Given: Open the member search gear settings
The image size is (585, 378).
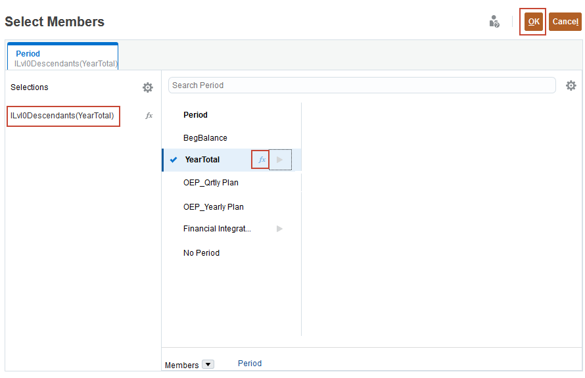Looking at the screenshot, I should click(571, 85).
